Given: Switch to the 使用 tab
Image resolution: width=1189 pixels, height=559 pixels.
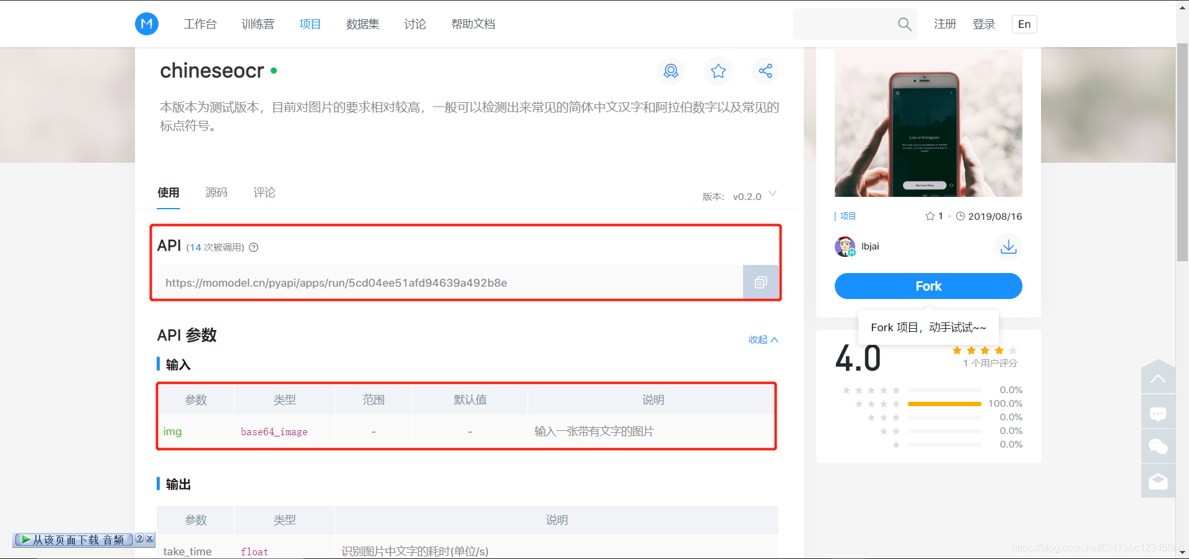Looking at the screenshot, I should pos(168,193).
